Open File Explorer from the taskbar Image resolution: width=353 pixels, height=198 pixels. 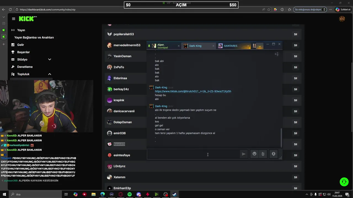click(x=93, y=194)
